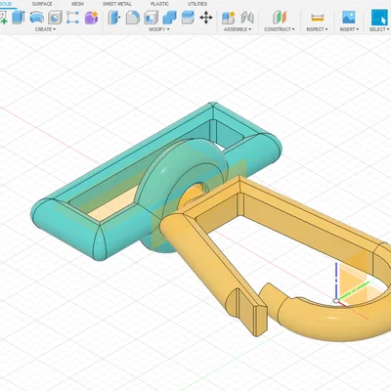
Task: Select the Measure tool
Action: point(317,18)
